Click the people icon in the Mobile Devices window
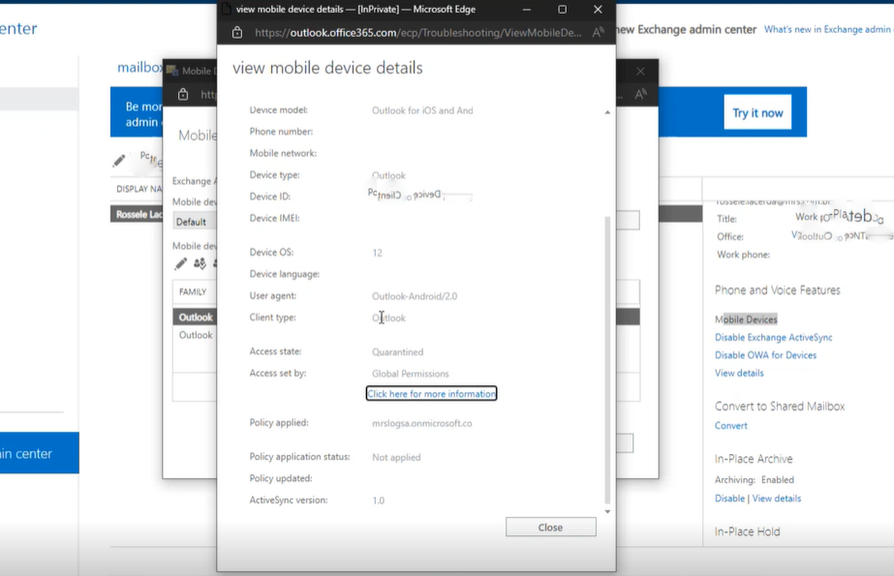This screenshot has width=894, height=576. 200,263
